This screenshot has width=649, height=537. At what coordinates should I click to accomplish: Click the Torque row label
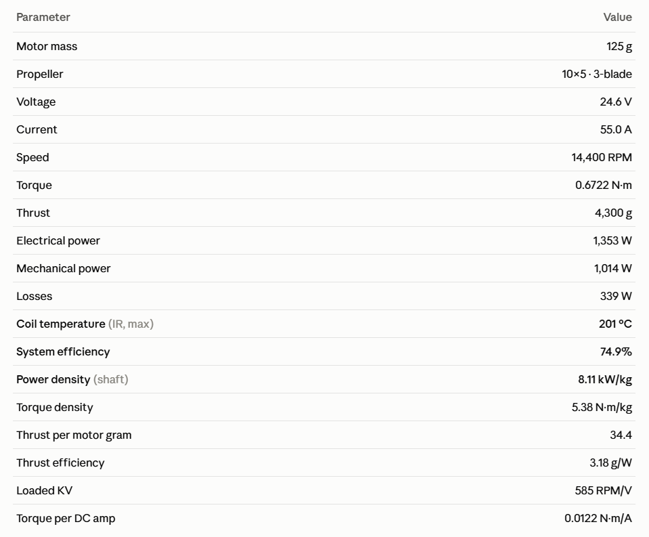tap(35, 185)
